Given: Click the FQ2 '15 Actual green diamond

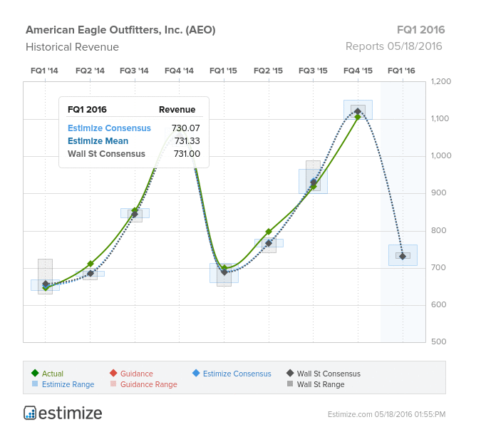Looking at the screenshot, I should click(269, 232).
